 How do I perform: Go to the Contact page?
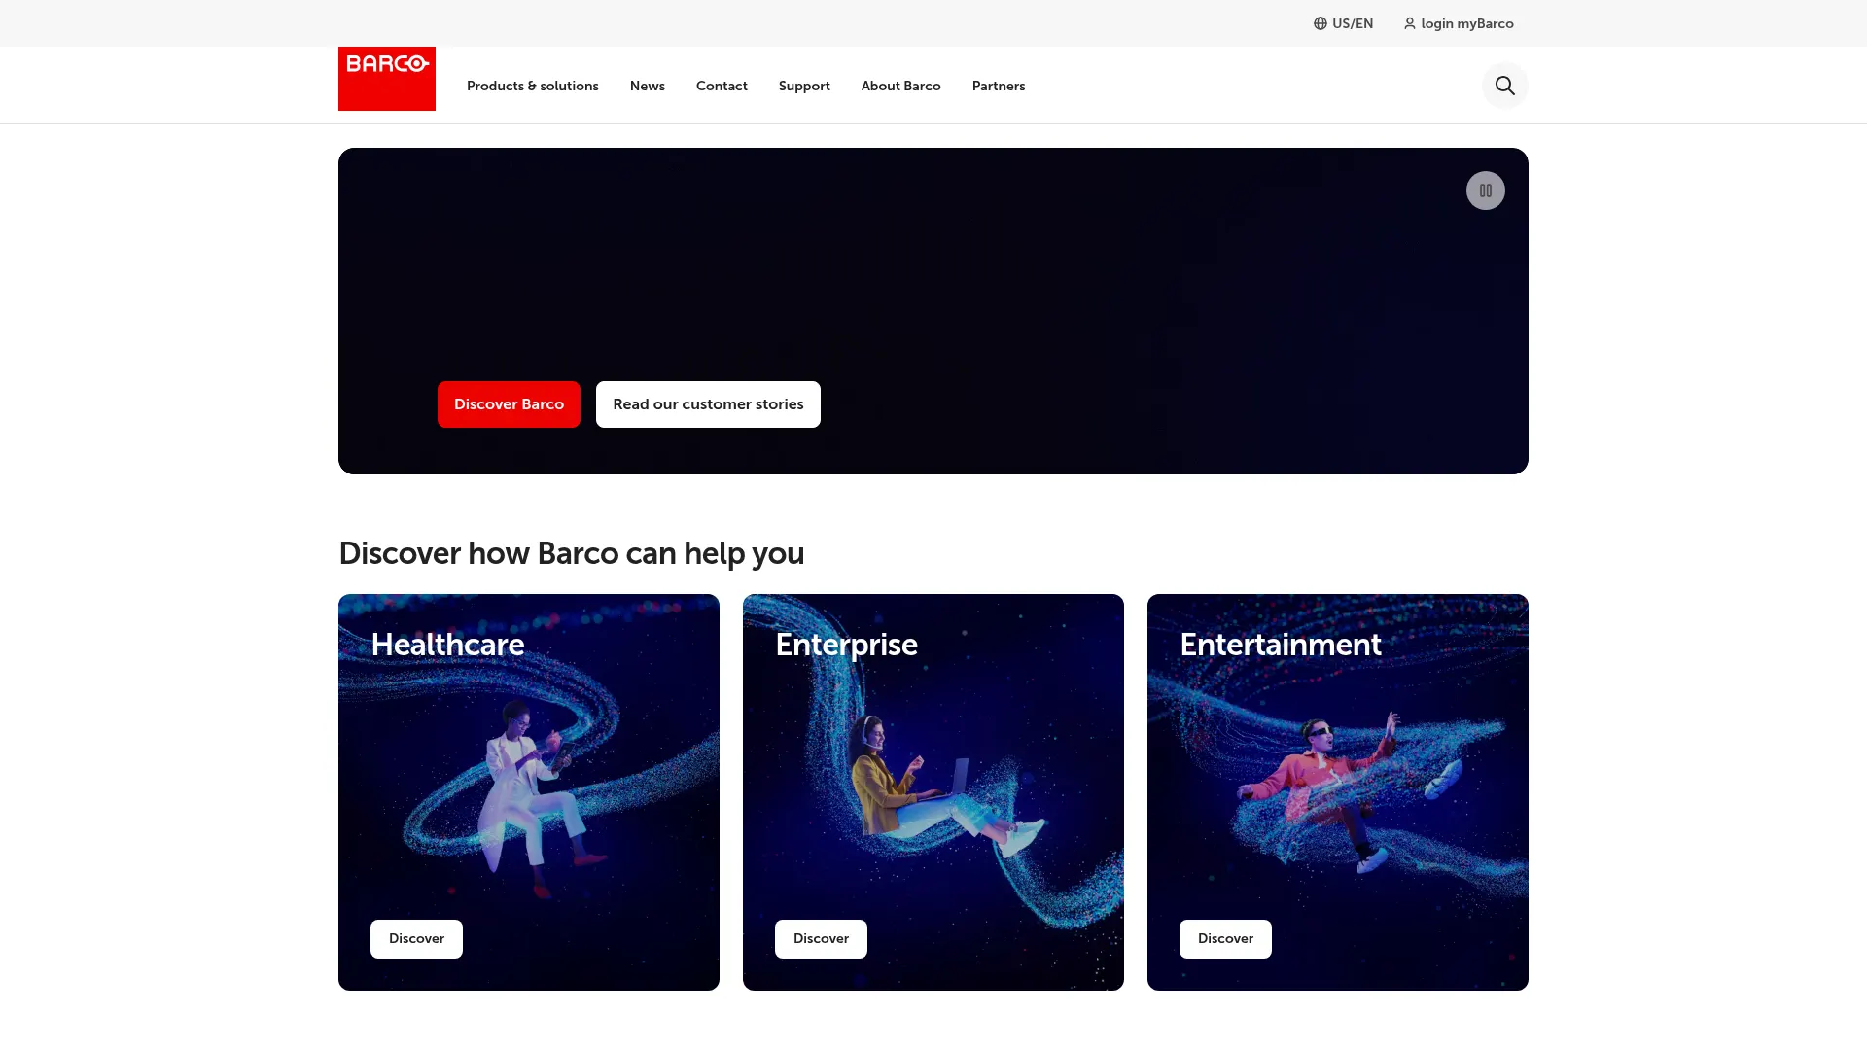[x=722, y=86]
